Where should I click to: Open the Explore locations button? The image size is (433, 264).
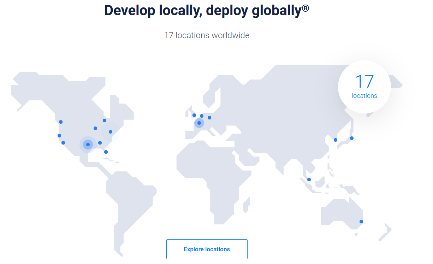(207, 249)
